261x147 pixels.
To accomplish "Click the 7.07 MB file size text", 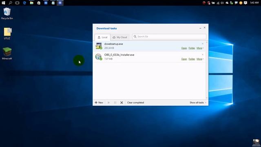I will tap(108, 59).
